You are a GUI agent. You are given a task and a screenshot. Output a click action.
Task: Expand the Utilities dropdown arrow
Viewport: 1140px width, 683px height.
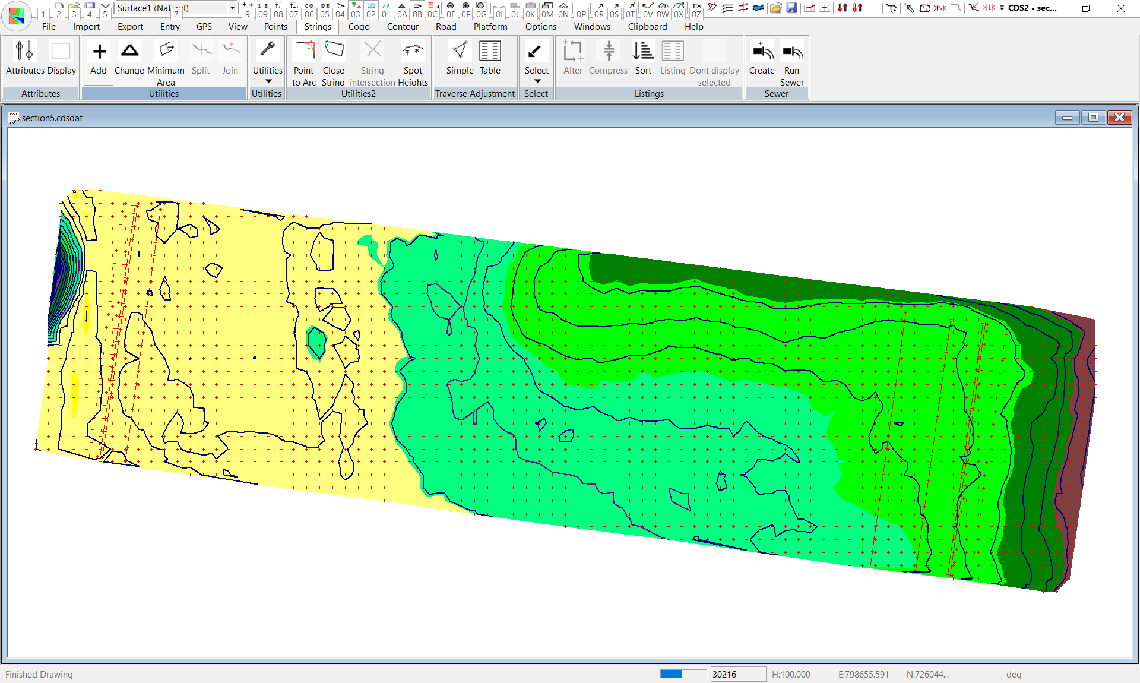click(x=268, y=81)
